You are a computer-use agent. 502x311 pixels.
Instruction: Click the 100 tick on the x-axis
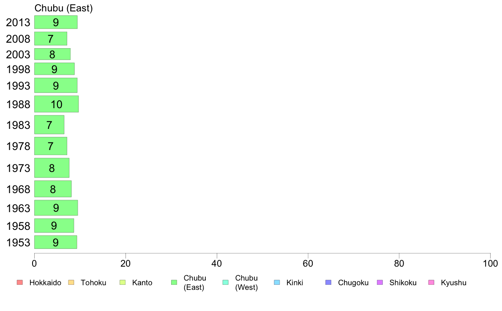[x=490, y=264]
